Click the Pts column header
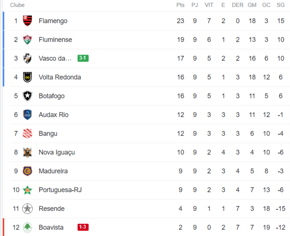 pos(180,5)
